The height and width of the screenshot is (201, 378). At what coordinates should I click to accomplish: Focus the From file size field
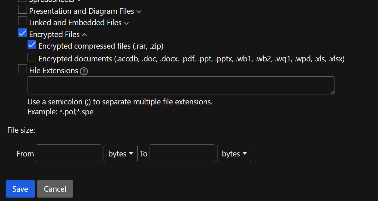[x=69, y=153]
